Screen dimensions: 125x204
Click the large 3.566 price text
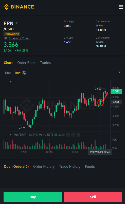[x=11, y=45]
